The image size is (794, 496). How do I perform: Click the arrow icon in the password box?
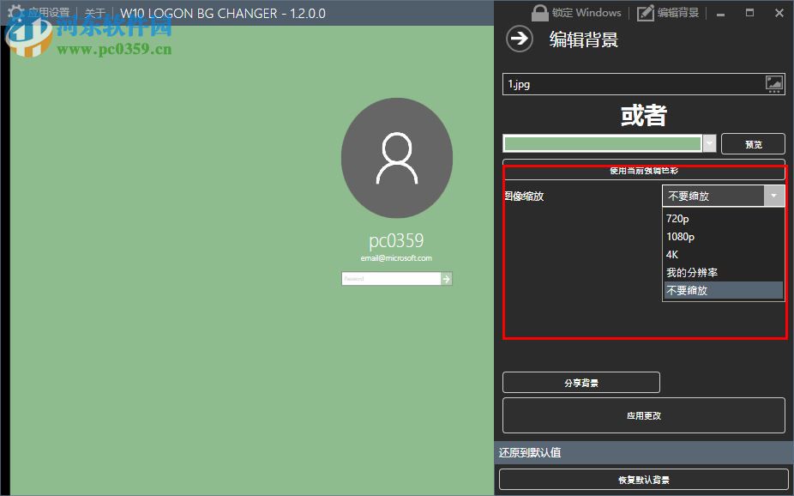[x=447, y=278]
